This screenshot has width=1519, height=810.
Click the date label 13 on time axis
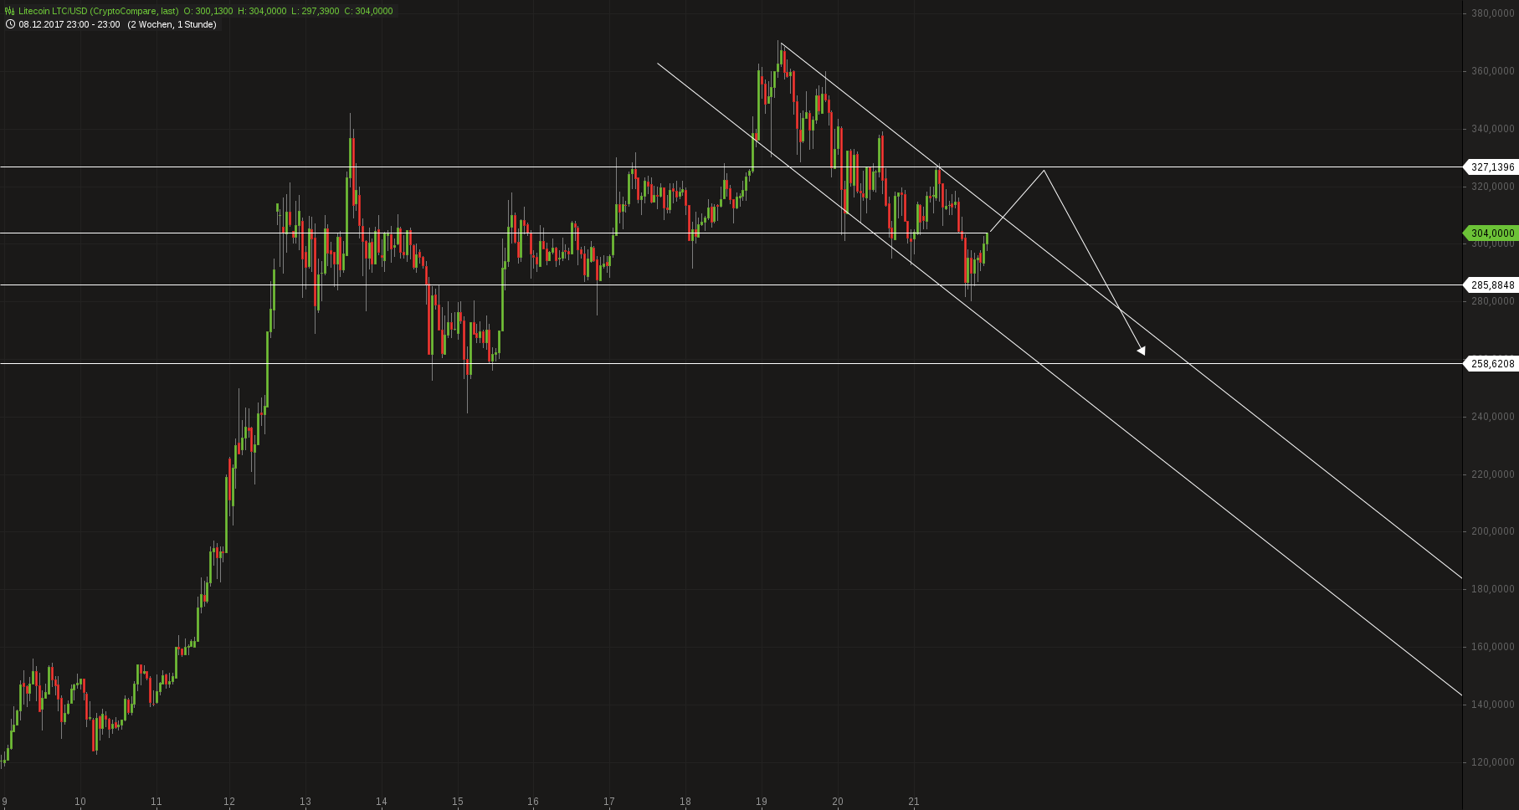(305, 802)
